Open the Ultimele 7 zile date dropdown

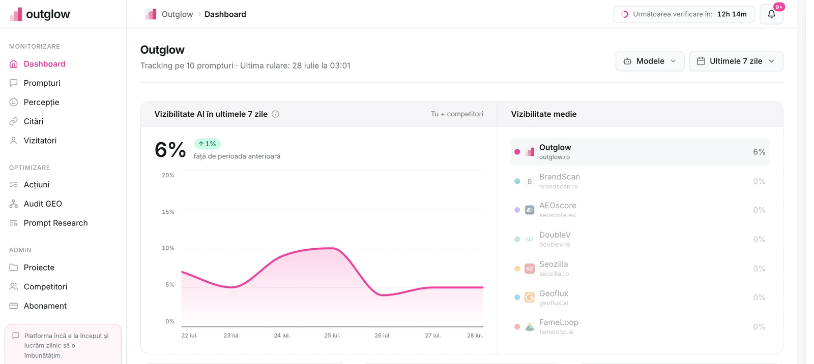(x=736, y=61)
